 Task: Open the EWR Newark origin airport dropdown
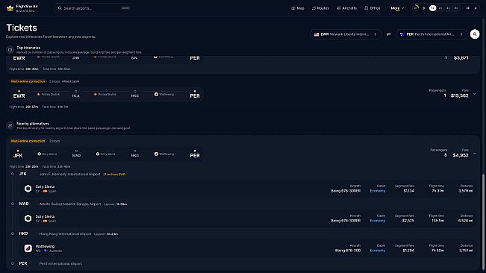tap(346, 34)
